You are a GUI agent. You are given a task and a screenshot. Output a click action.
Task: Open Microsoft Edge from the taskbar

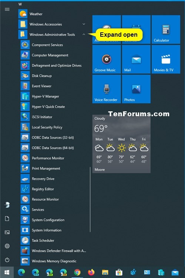[x=21, y=272]
